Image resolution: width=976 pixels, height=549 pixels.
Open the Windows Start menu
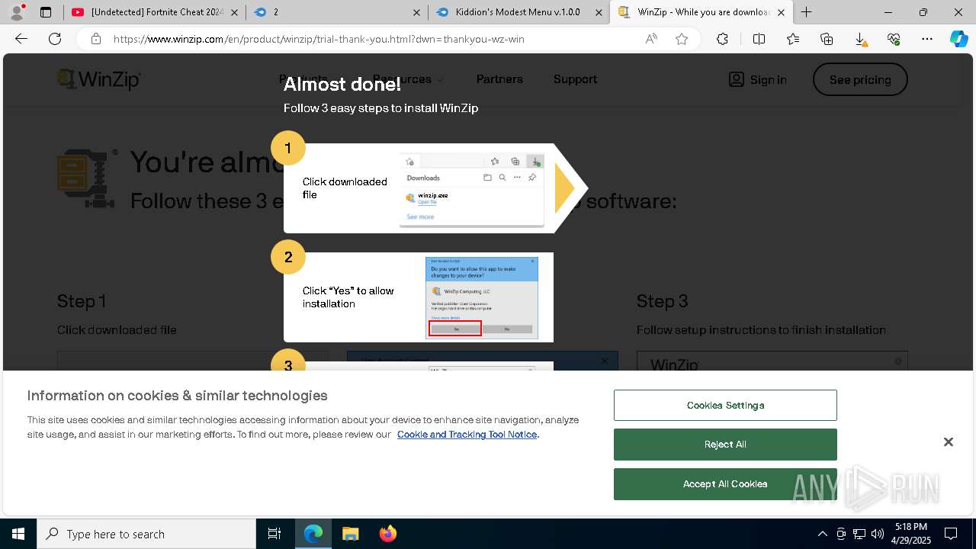tap(18, 534)
